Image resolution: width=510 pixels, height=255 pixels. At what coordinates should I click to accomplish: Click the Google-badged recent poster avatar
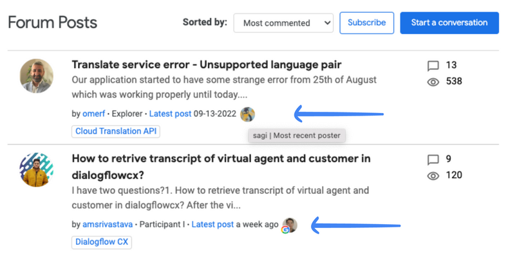289,225
